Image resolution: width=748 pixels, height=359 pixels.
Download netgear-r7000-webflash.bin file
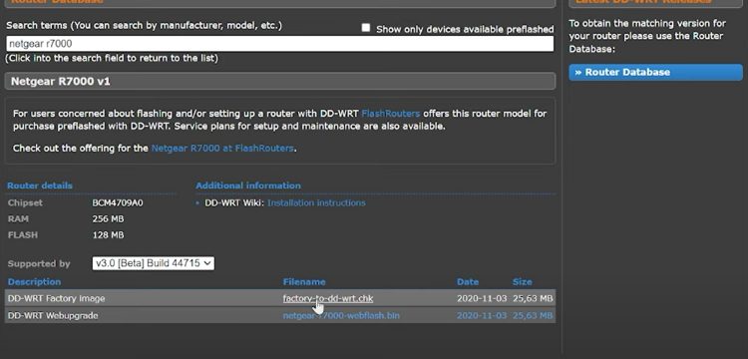341,315
